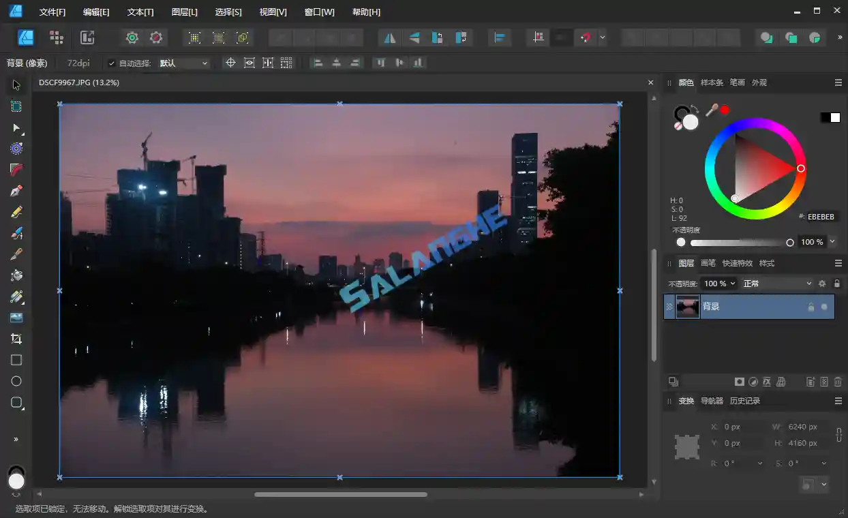Image resolution: width=848 pixels, height=518 pixels.
Task: Open the 默认 auto-select dropdown
Action: [183, 63]
